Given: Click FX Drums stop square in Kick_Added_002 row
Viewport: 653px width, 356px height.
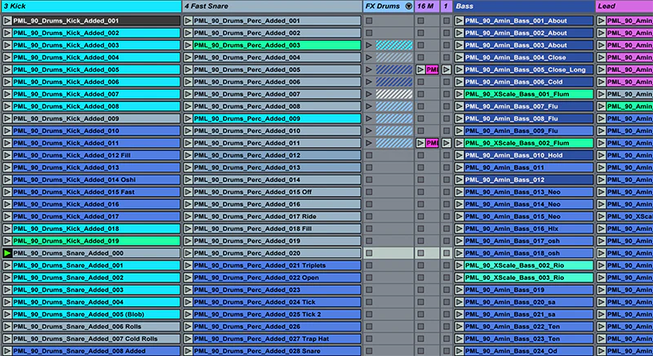Looking at the screenshot, I should [x=369, y=33].
